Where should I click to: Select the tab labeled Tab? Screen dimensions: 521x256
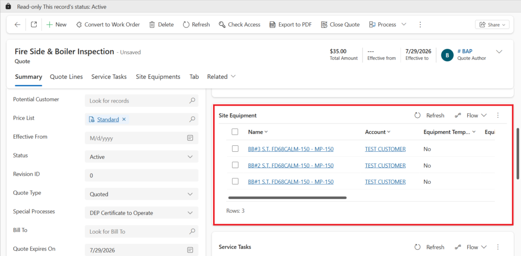[x=194, y=77]
